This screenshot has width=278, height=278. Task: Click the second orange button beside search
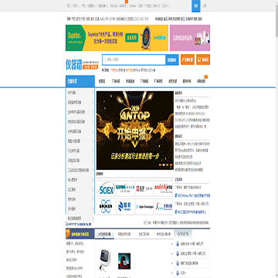[203, 59]
